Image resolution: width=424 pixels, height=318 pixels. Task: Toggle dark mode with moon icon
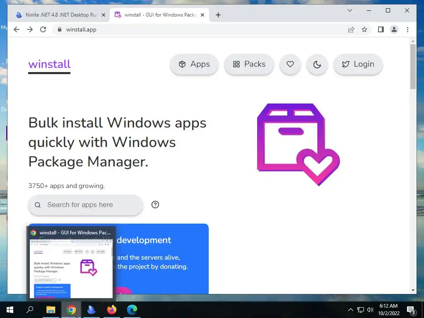click(x=317, y=64)
